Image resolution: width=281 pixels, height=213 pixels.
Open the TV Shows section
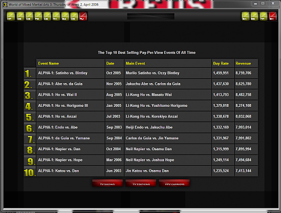point(107,183)
